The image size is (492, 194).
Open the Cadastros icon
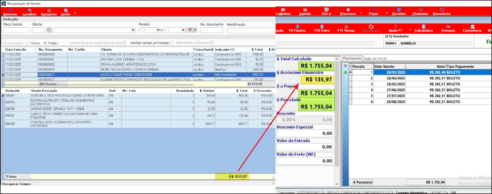283,10
